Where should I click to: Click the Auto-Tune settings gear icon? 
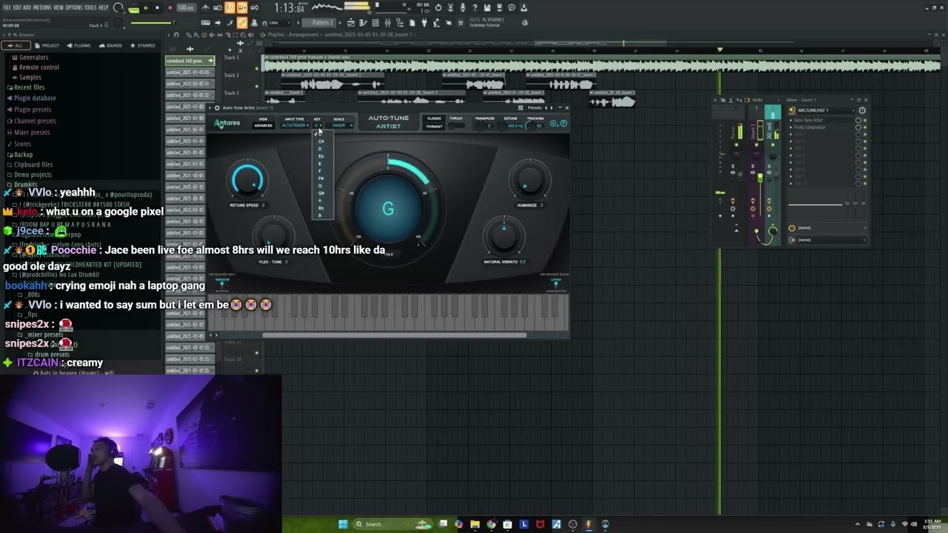(x=553, y=124)
